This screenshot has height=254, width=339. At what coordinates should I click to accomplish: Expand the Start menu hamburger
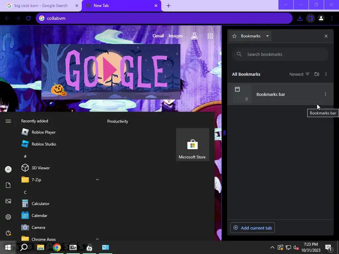[8, 121]
